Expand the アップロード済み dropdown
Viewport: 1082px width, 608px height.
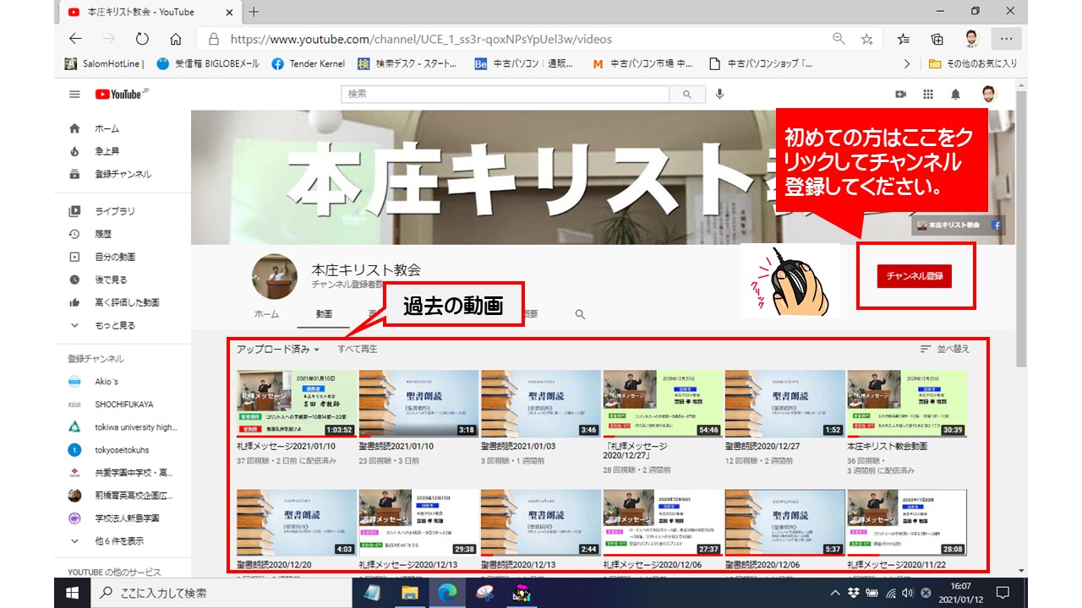278,349
